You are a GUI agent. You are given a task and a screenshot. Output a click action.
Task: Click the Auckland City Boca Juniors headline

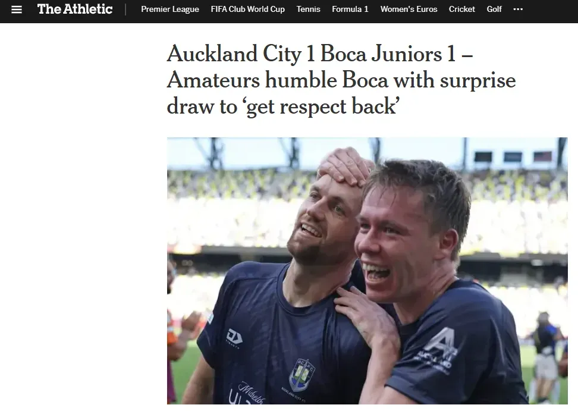341,80
